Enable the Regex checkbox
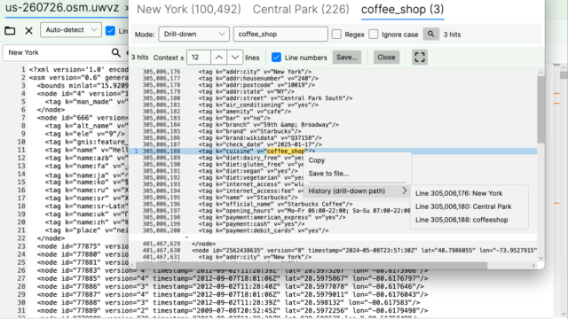The width and height of the screenshot is (568, 319). [336, 35]
